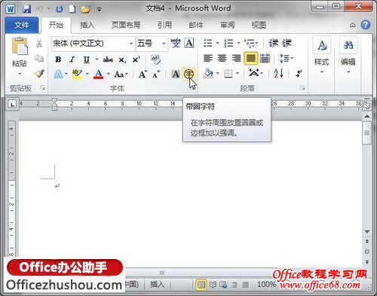Click the Decrease Indent icon
The image size is (377, 296).
273,43
